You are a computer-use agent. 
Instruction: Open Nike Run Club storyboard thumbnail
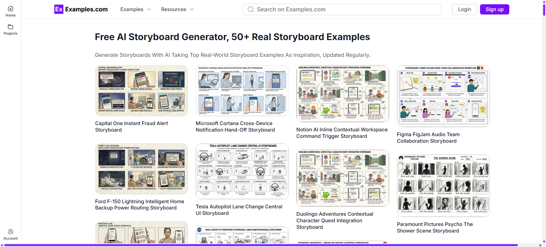coord(141,233)
